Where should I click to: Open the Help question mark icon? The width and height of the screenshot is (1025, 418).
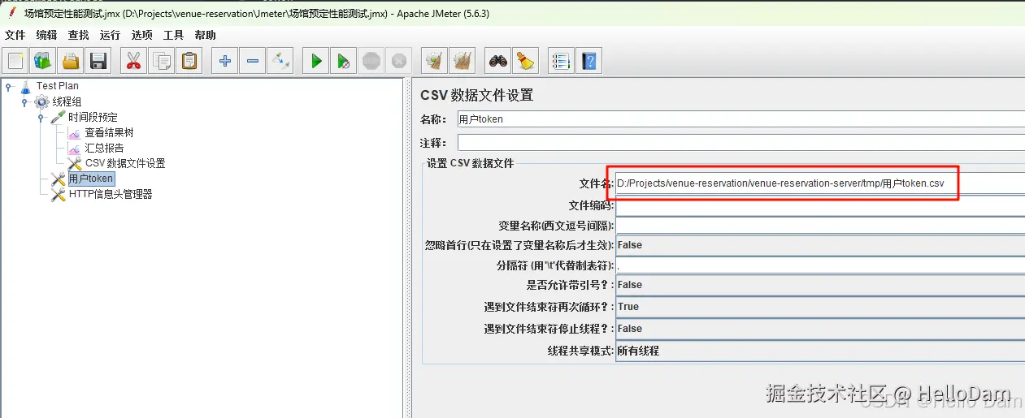coord(589,61)
